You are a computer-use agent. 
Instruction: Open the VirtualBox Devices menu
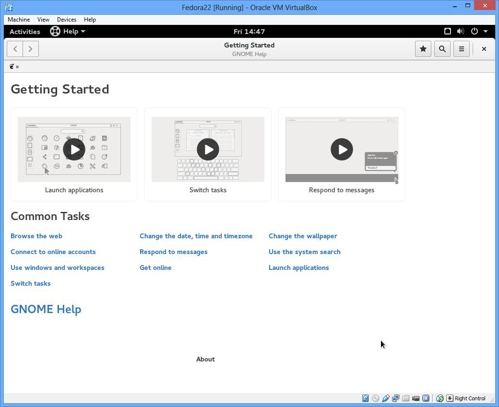[67, 19]
